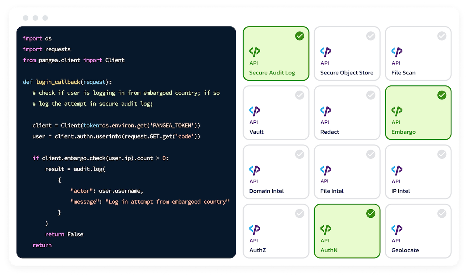This screenshot has width=468, height=277.
Task: Click the Redact API icon
Action: pyautogui.click(x=326, y=111)
